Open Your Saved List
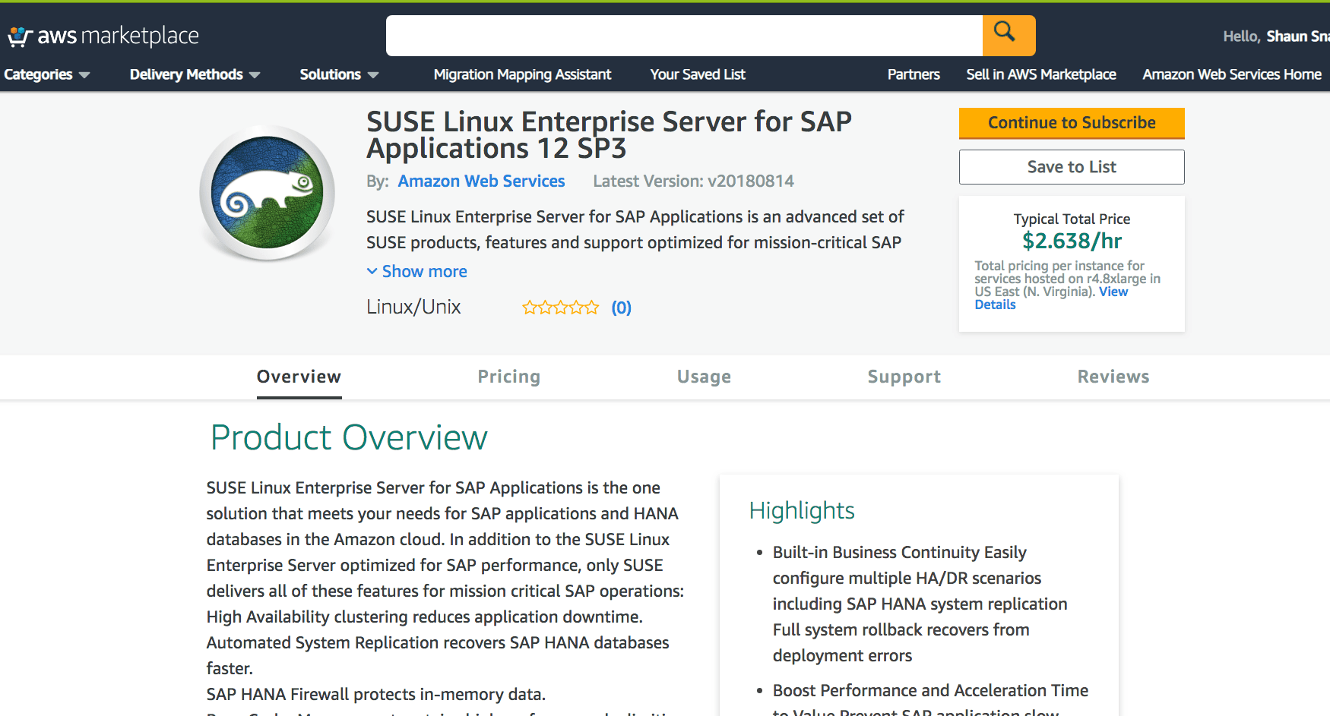 tap(698, 74)
